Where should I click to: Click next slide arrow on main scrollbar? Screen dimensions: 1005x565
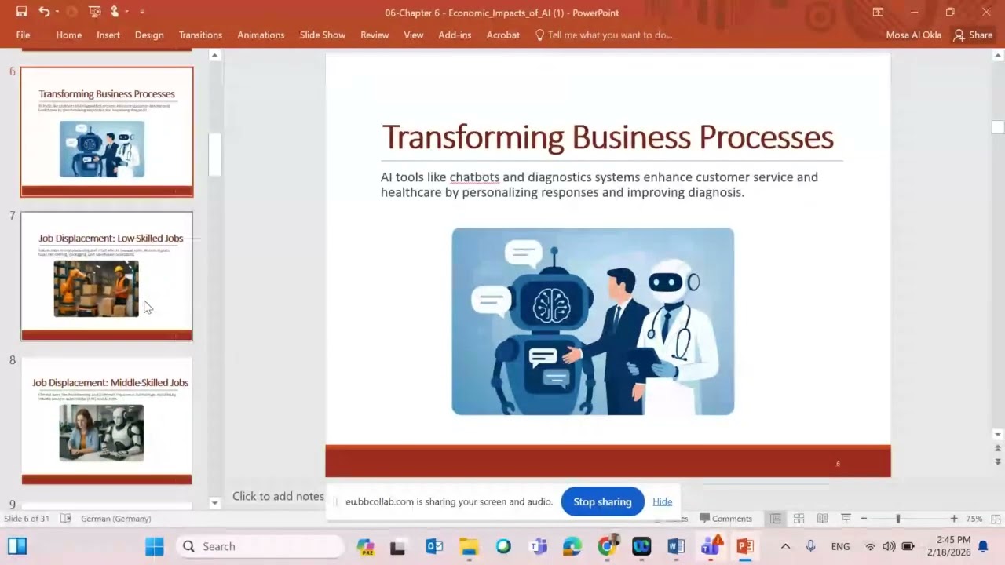coord(998,461)
